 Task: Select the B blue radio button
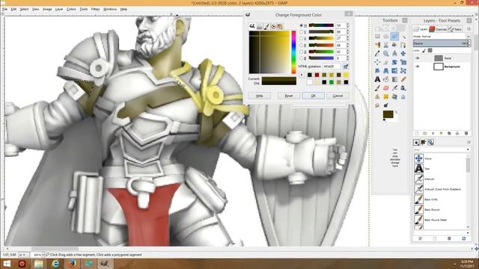coord(302,58)
